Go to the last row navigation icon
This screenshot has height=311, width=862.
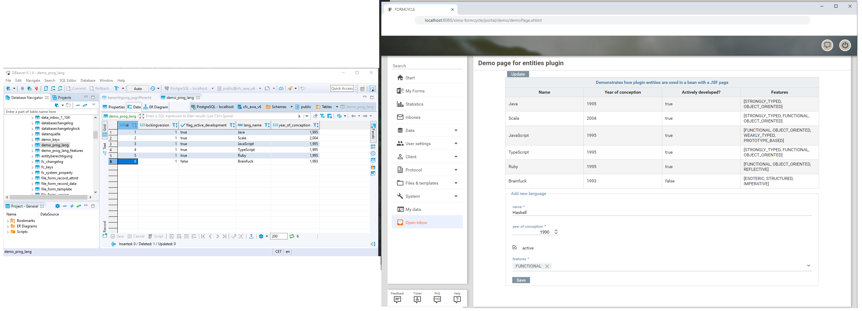click(x=224, y=236)
